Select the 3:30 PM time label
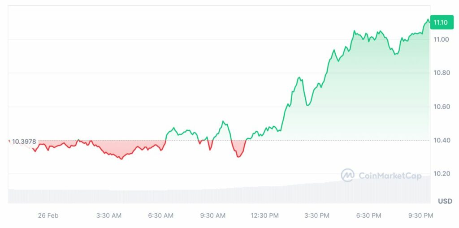The image size is (459, 228). click(317, 216)
